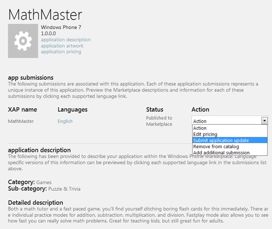Viewport: 272px width, 229px height.
Task: Click the Puzzle & Trivia sub-category value
Action: tap(64, 189)
